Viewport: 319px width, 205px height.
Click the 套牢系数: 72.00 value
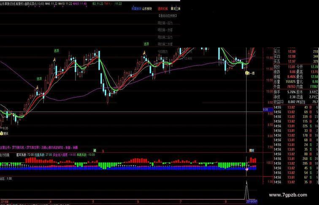point(25,154)
